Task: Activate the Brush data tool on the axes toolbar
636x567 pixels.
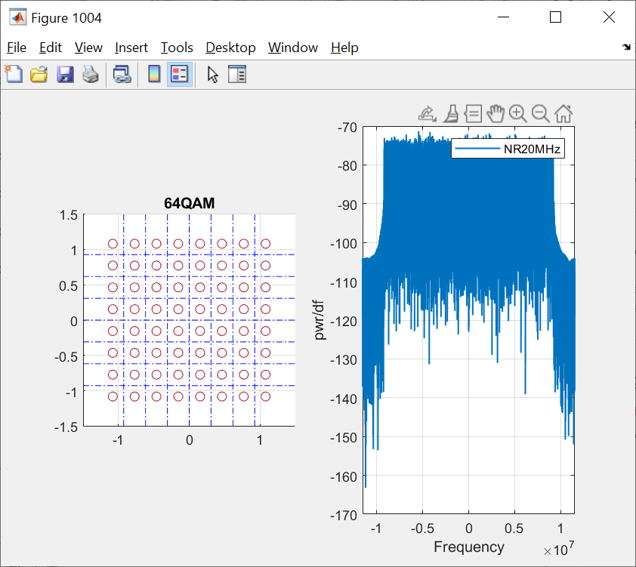Action: 450,113
